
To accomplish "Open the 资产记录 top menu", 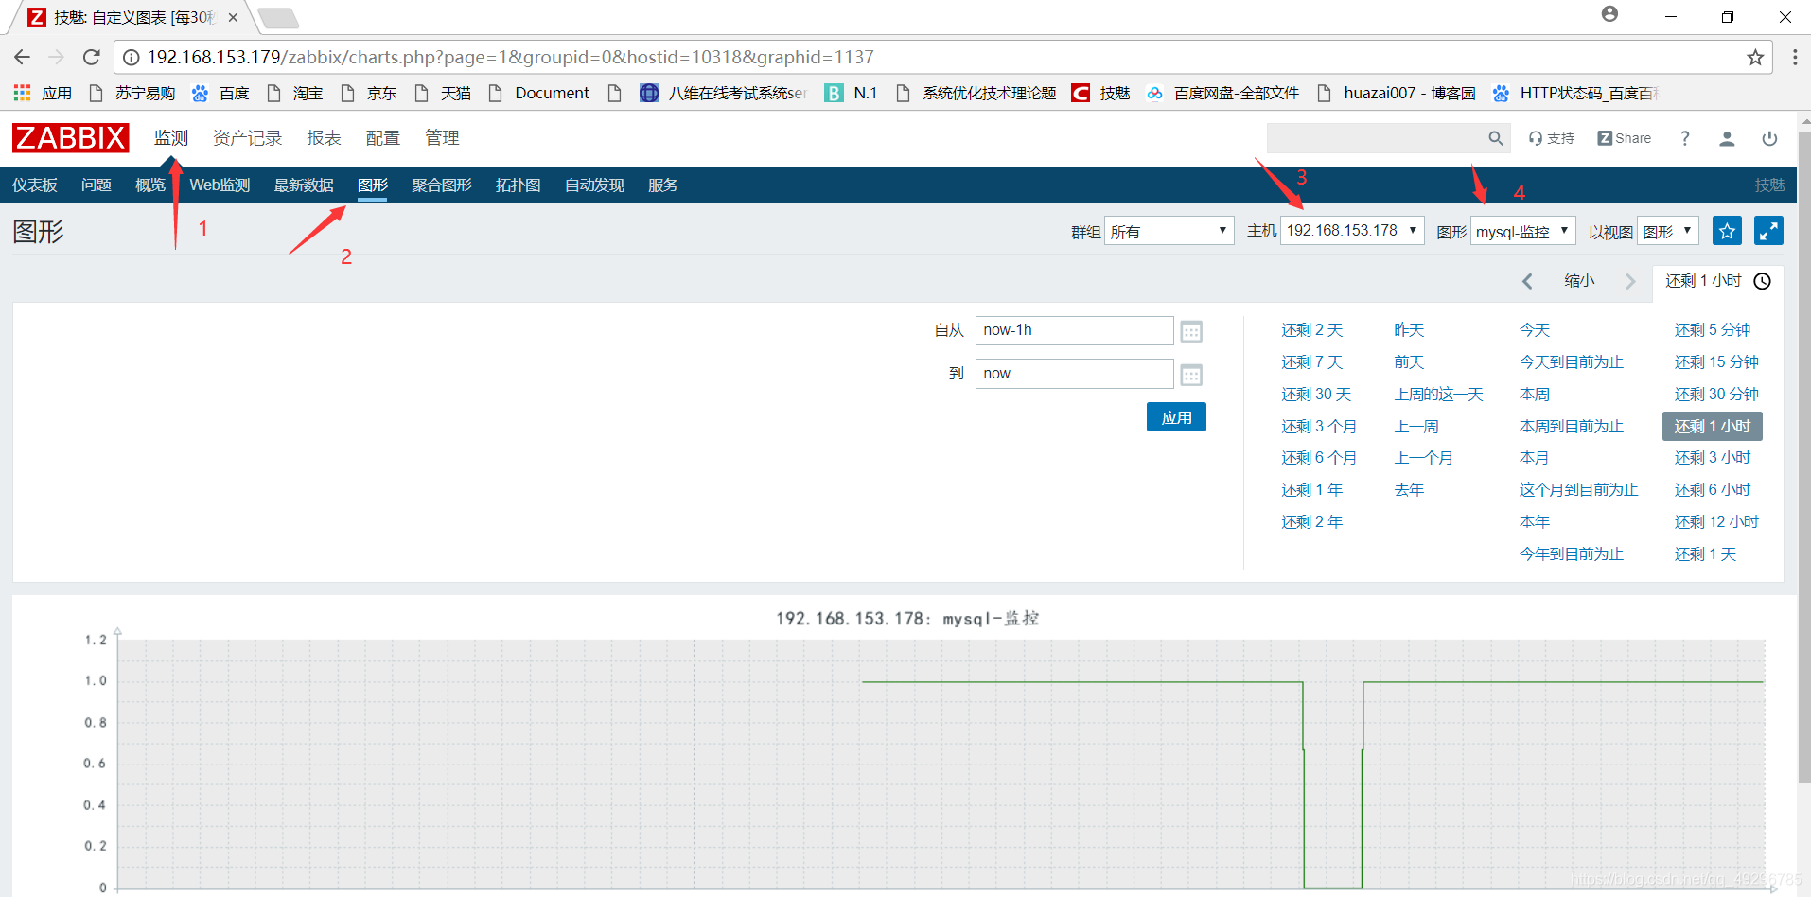I will click(247, 138).
